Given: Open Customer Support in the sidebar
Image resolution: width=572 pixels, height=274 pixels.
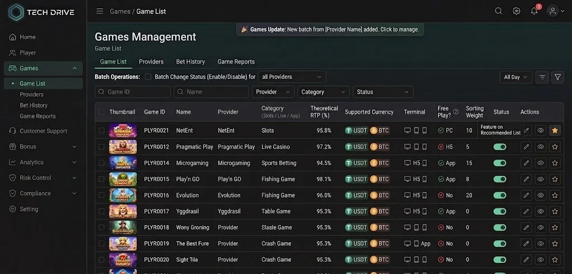Looking at the screenshot, I should [x=43, y=131].
